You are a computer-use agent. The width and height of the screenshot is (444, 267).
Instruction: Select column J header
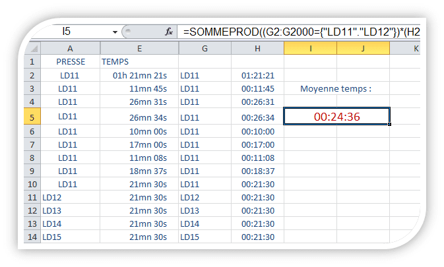click(x=363, y=49)
